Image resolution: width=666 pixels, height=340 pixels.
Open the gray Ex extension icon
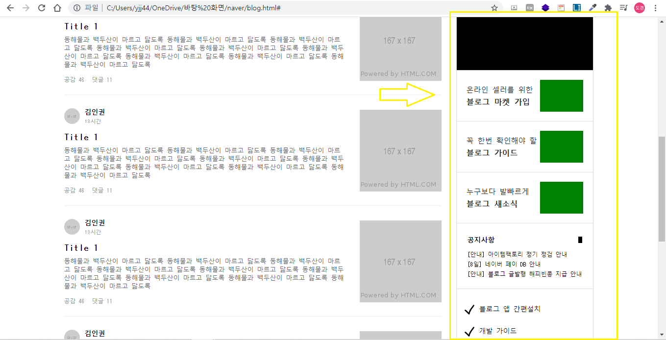point(530,8)
